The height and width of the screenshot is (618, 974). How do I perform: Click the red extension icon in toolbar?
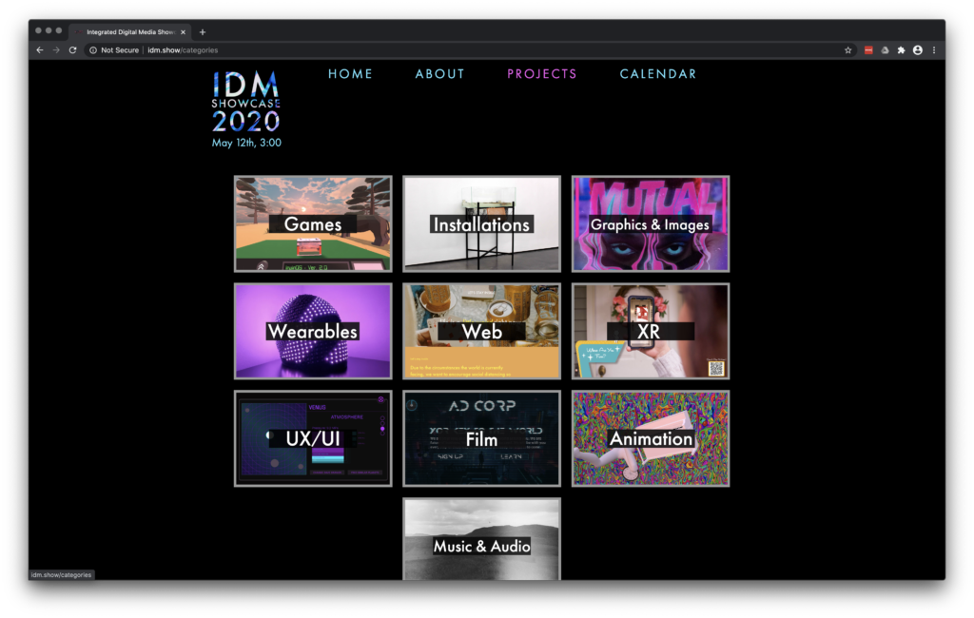coord(868,50)
